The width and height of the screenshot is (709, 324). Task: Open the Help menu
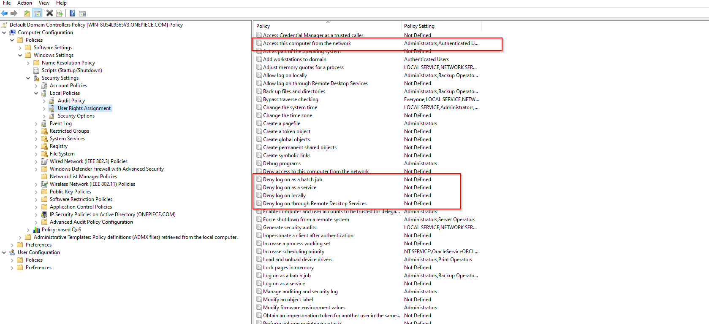click(x=61, y=3)
